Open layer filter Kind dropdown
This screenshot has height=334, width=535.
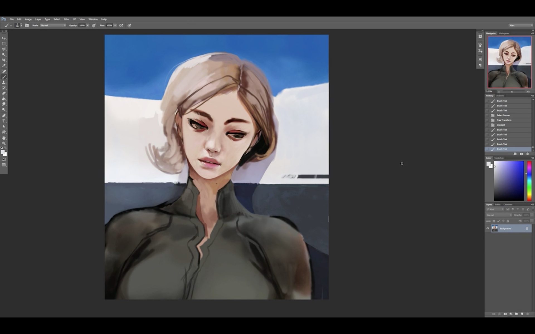[495, 209]
